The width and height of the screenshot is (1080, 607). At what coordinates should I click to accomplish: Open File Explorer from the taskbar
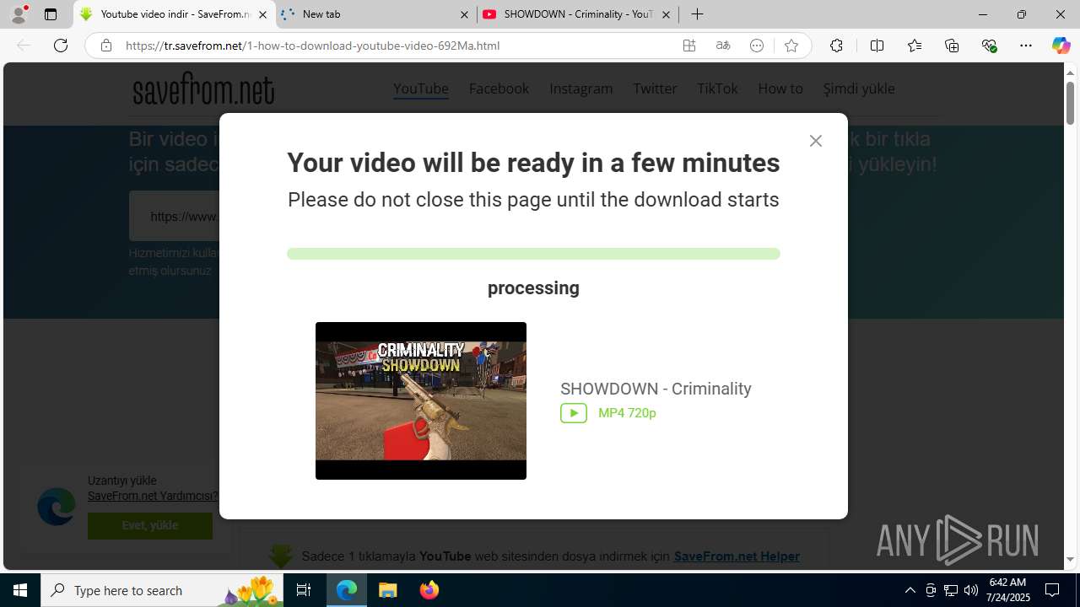(x=388, y=590)
